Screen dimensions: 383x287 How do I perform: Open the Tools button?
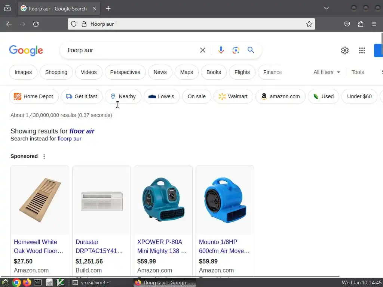358,72
